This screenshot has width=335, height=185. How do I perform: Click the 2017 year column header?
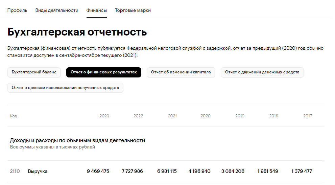click(x=307, y=116)
